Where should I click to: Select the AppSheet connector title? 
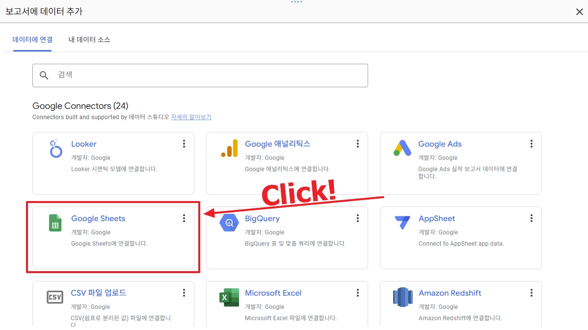coord(436,218)
